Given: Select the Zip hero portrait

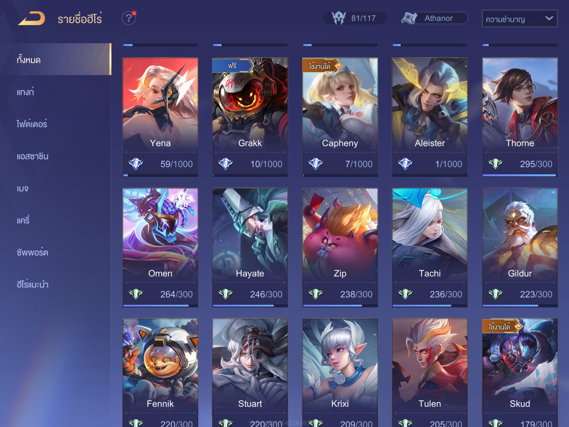Looking at the screenshot, I should pyautogui.click(x=340, y=234).
